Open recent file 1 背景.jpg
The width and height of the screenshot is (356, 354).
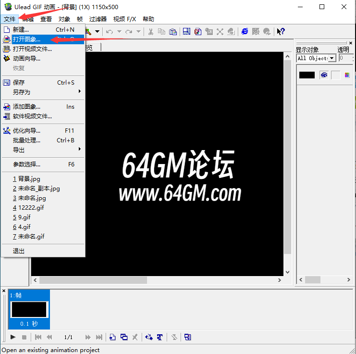coord(43,179)
